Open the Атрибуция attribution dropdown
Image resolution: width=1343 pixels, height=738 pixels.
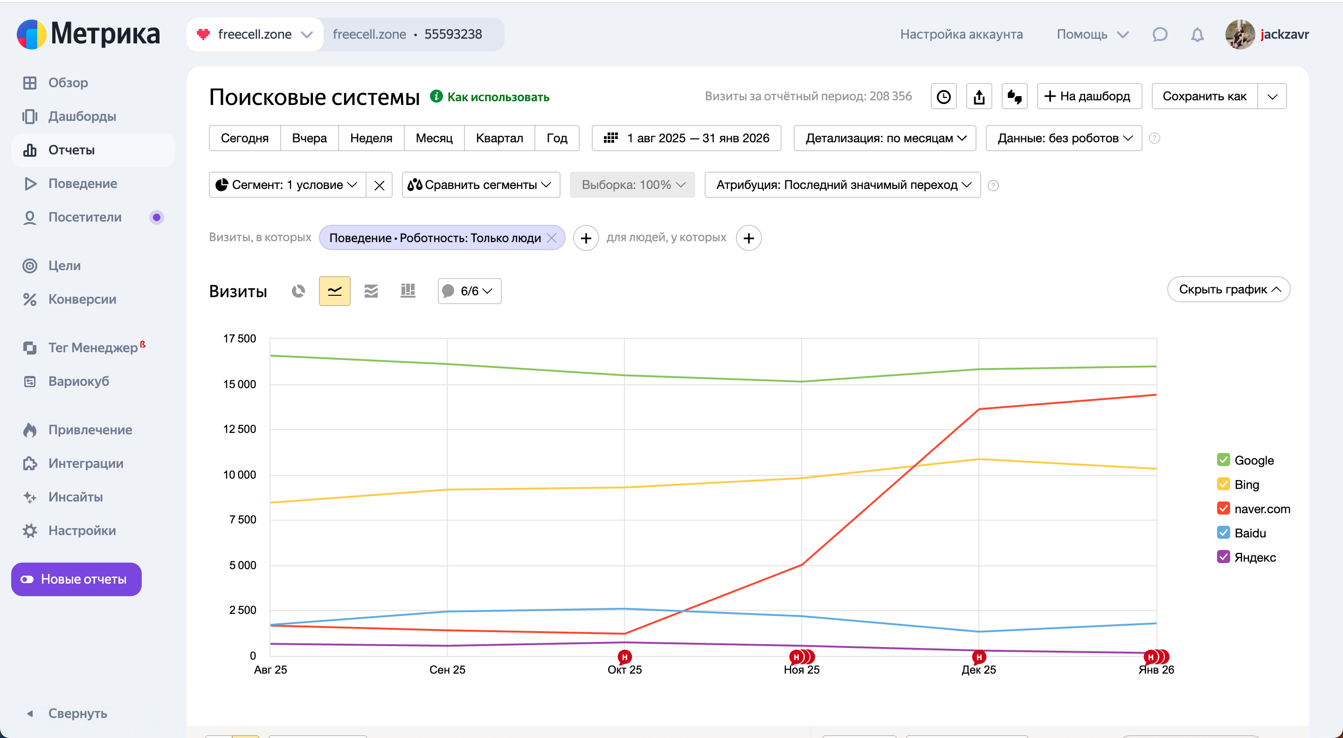842,185
